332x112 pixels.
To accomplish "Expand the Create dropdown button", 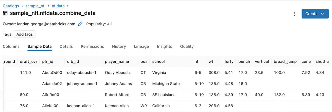I will tap(315, 14).
